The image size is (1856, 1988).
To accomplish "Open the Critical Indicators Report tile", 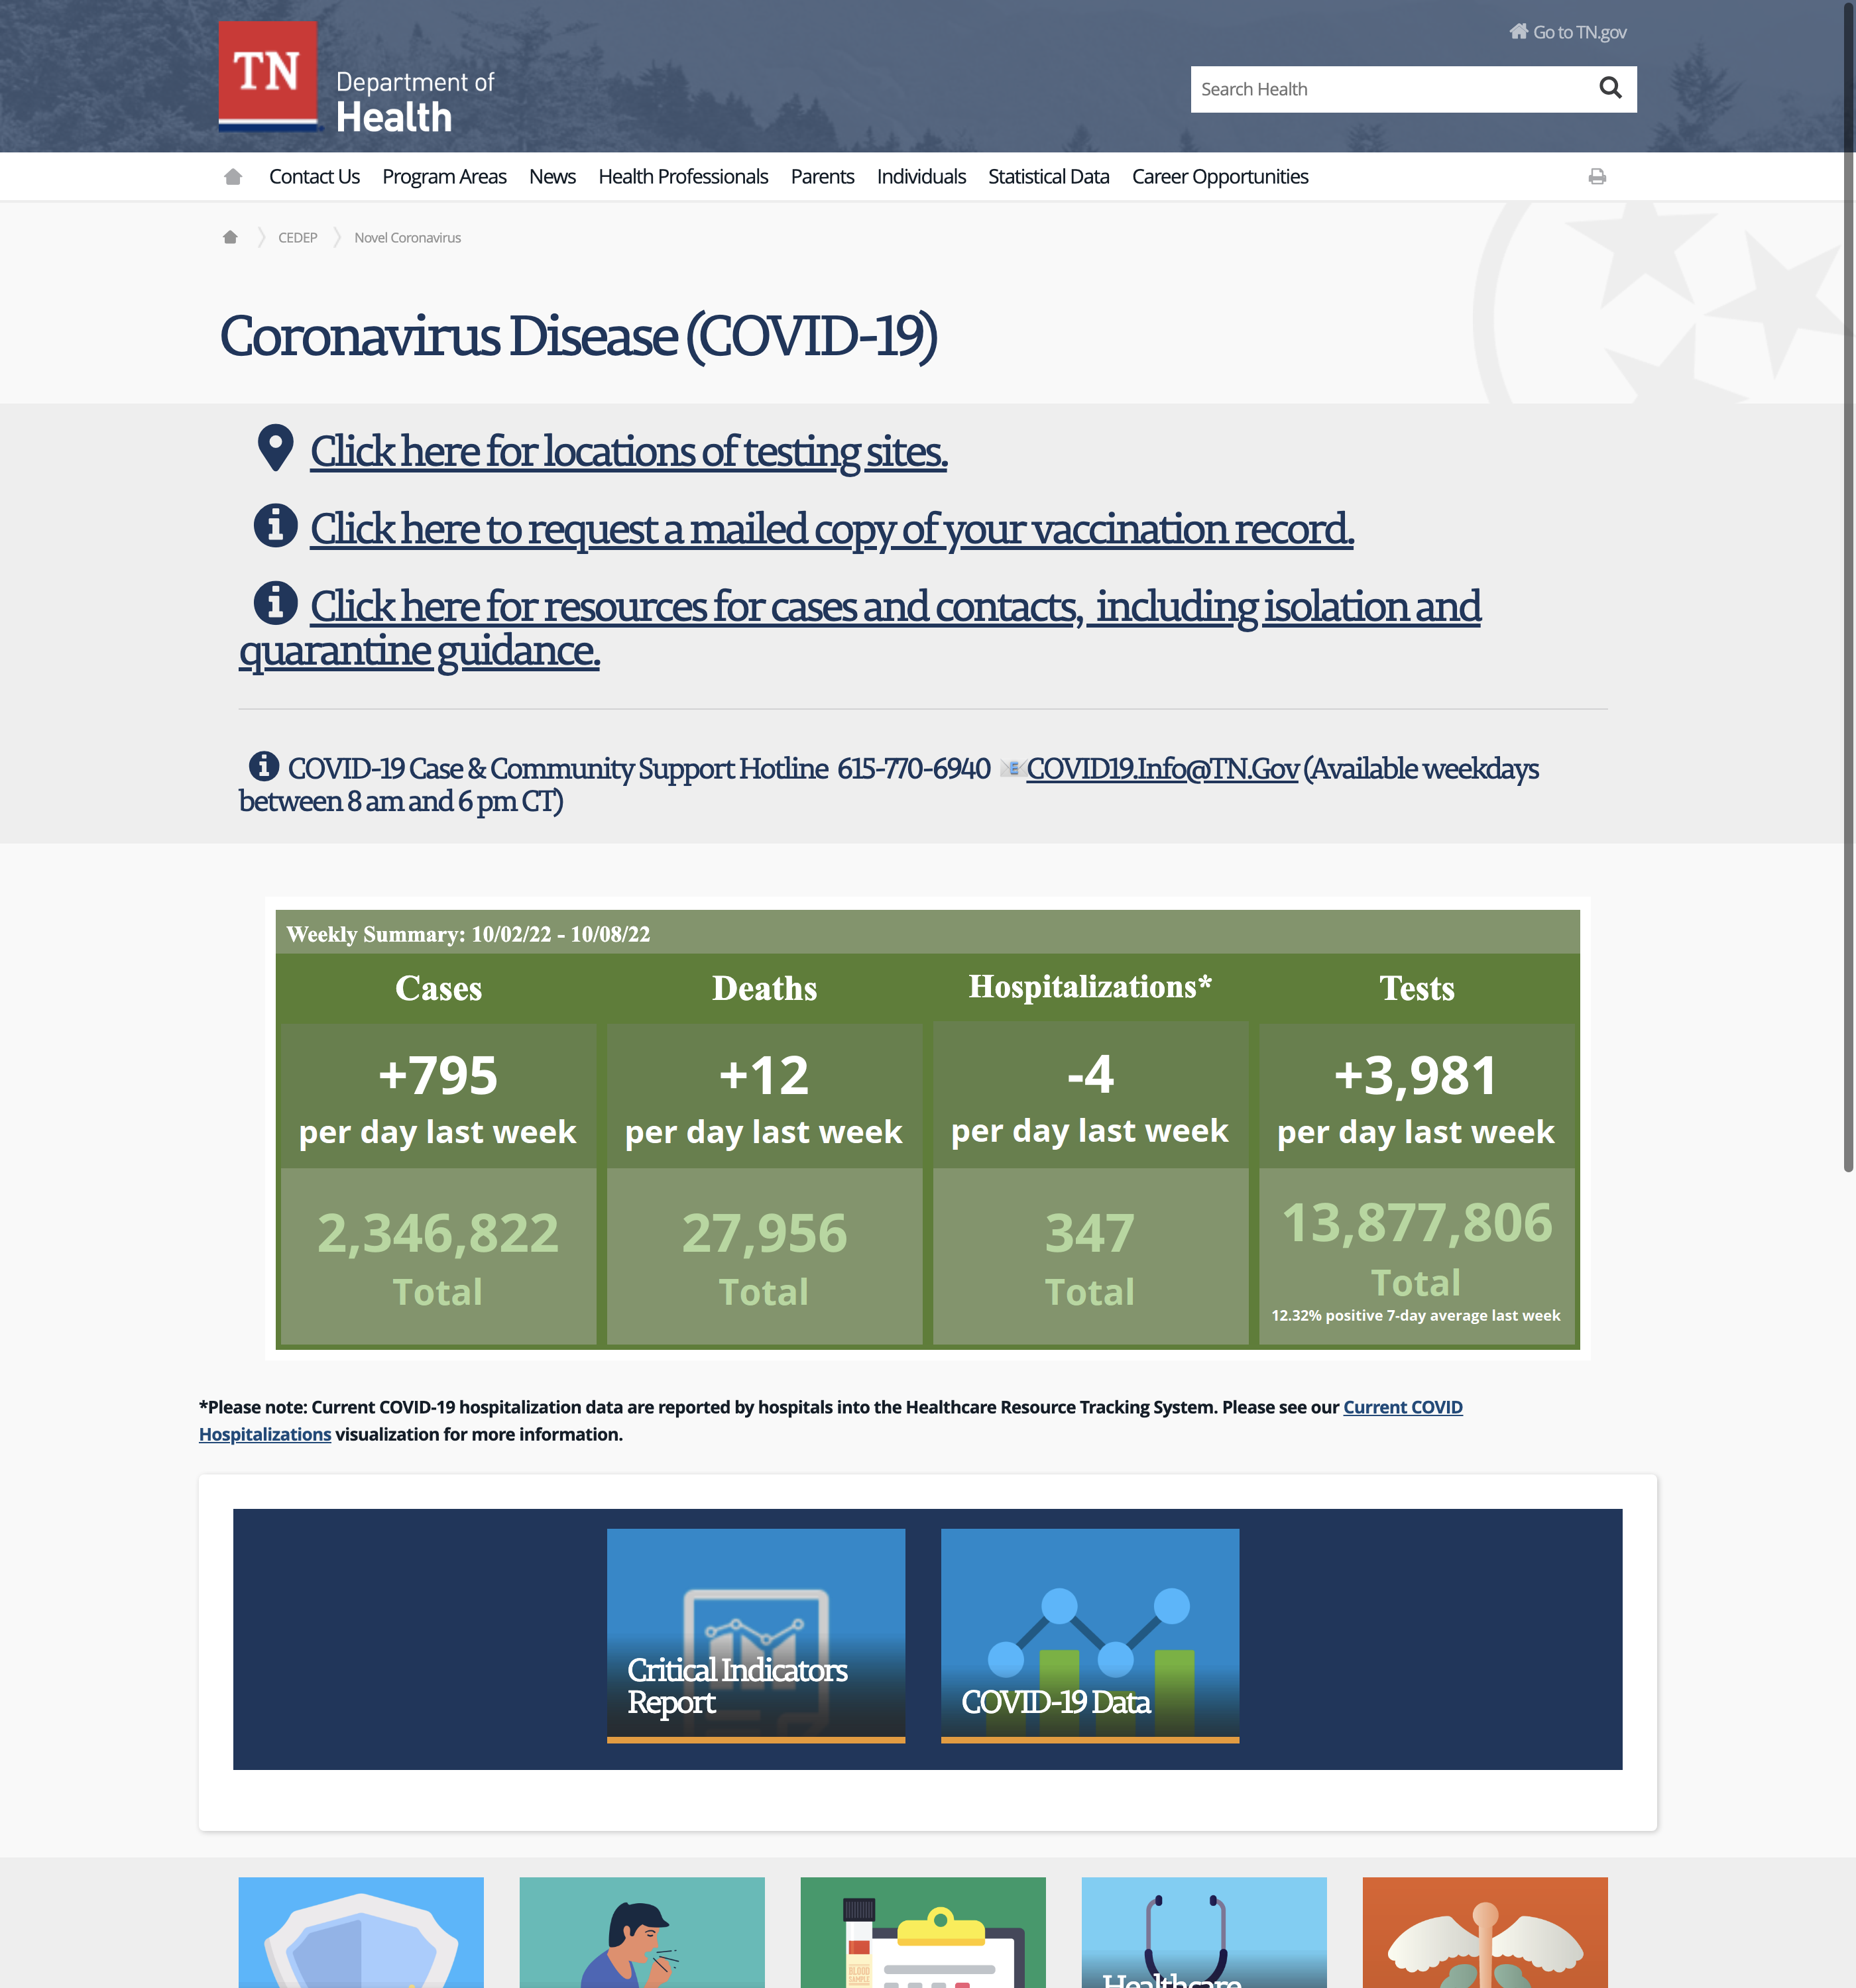I will click(x=756, y=1635).
